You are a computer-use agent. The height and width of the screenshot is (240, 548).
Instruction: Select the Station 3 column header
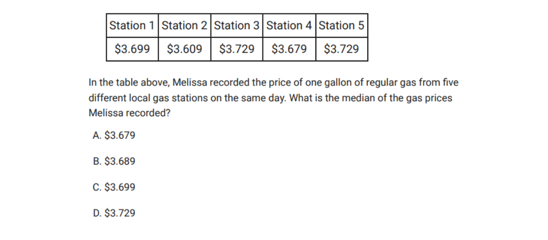[237, 25]
